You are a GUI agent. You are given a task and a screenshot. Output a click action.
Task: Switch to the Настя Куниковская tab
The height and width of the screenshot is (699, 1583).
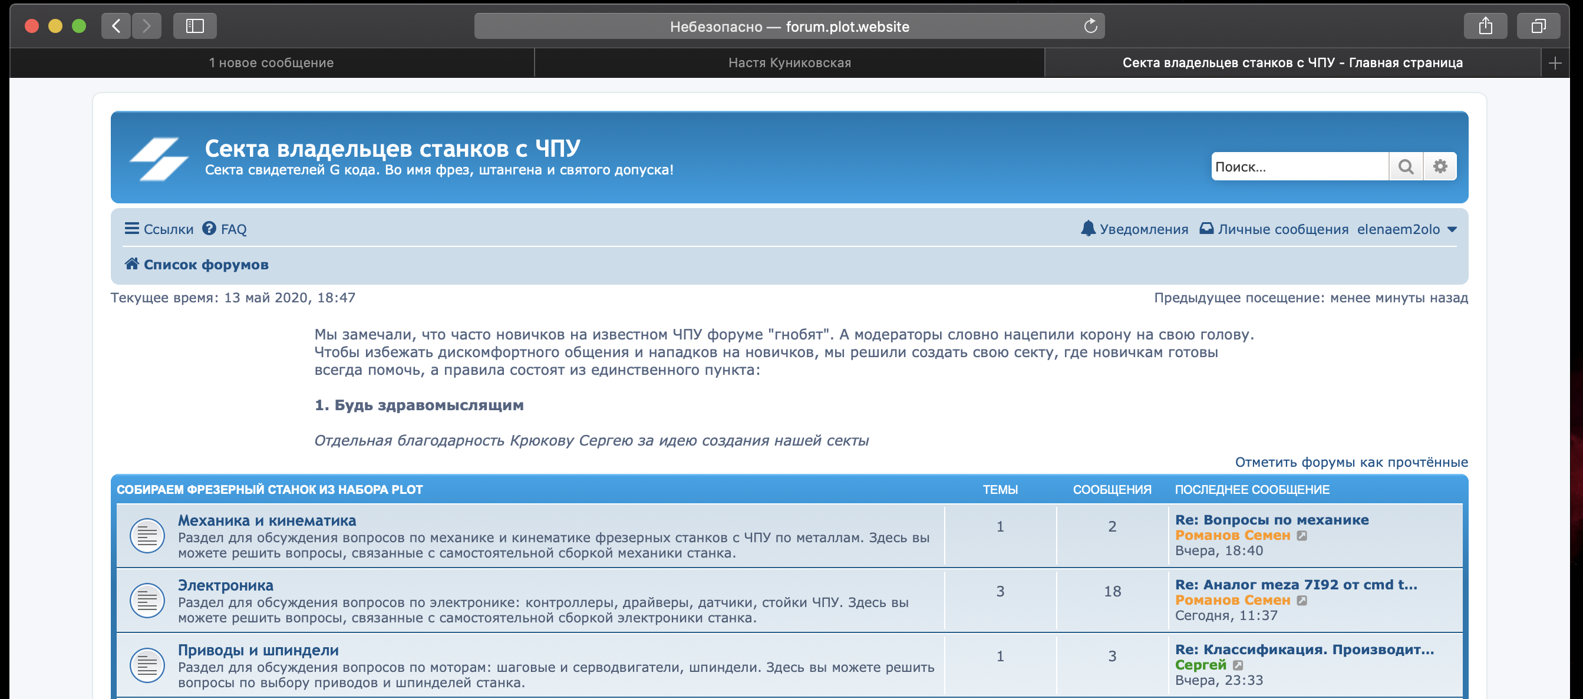(789, 62)
